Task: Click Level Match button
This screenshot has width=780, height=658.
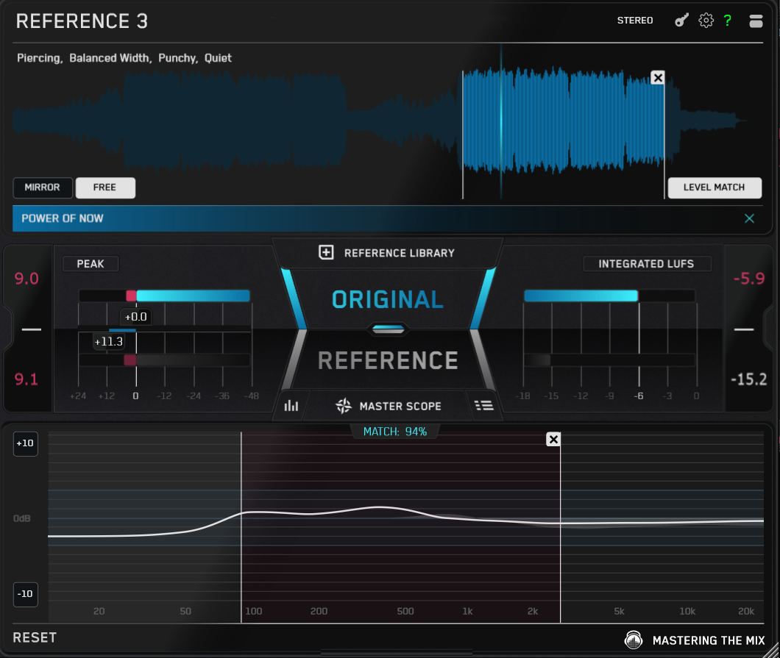Action: point(715,187)
